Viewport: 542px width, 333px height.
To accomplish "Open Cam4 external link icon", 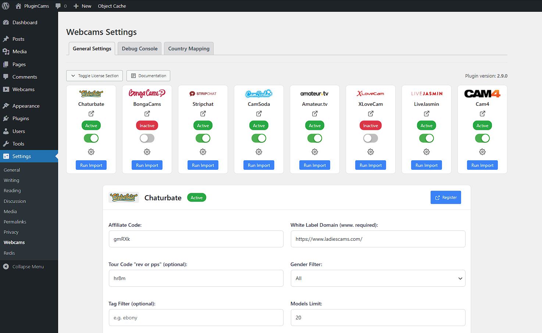I will pos(482,114).
